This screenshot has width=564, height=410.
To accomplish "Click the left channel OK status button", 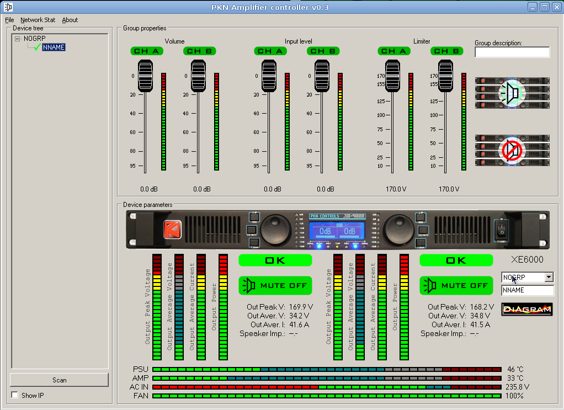I will [x=275, y=260].
